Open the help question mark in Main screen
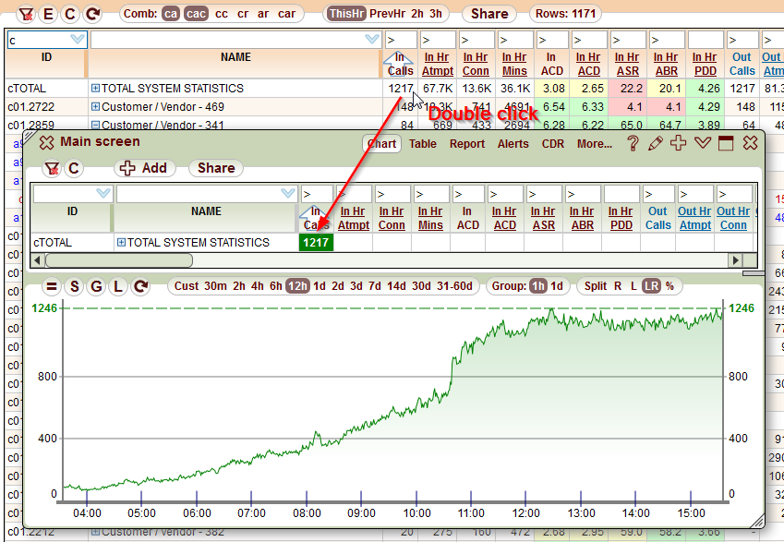 pyautogui.click(x=633, y=143)
